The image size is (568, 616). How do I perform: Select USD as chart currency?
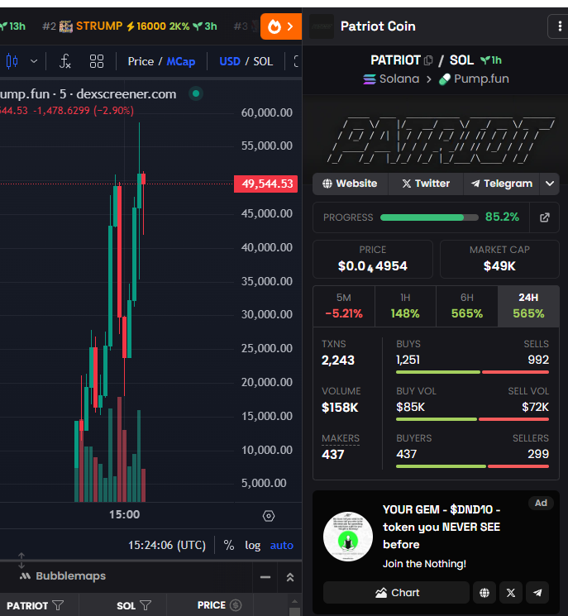(x=230, y=61)
